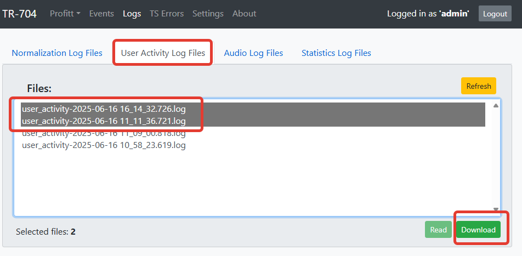
Task: Open the Statistics Log Files tab
Action: (x=336, y=53)
